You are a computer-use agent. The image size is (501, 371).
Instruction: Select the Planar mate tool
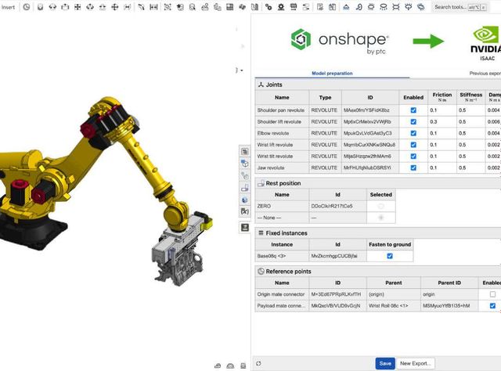77,7
